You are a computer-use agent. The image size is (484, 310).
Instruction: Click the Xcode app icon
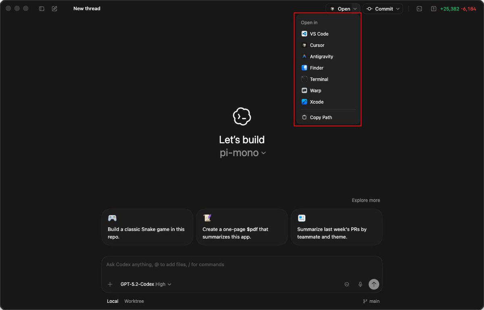(305, 102)
